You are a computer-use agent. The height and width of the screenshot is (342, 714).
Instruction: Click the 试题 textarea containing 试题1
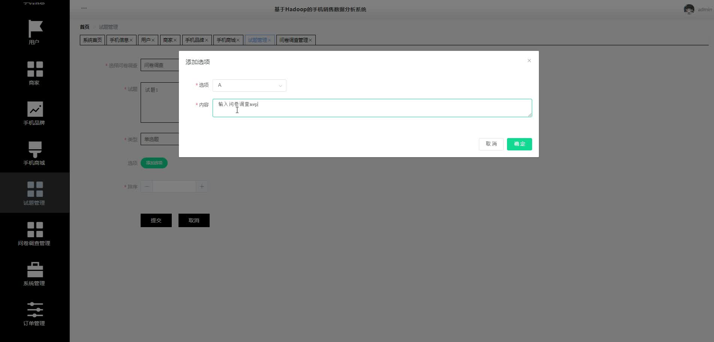tap(160, 103)
